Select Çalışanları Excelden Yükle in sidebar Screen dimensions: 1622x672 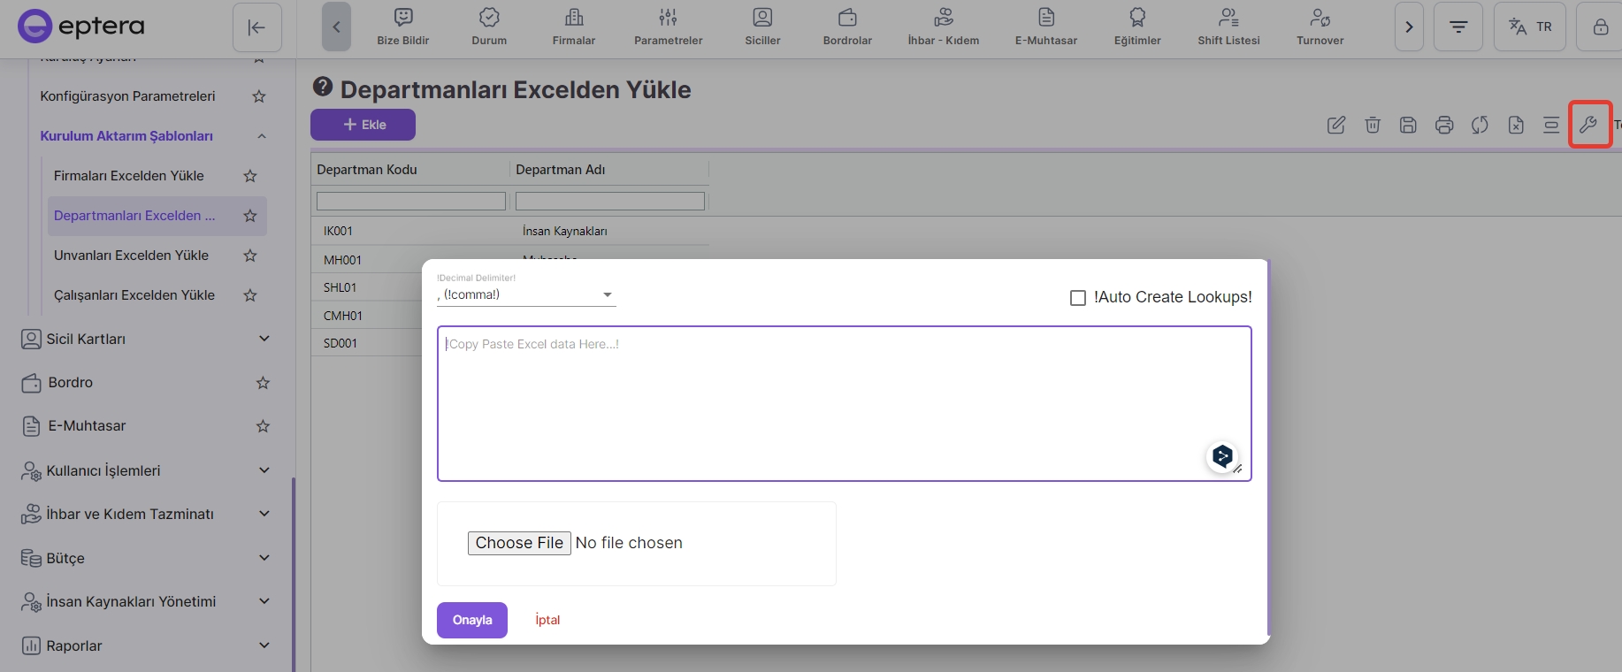click(134, 295)
